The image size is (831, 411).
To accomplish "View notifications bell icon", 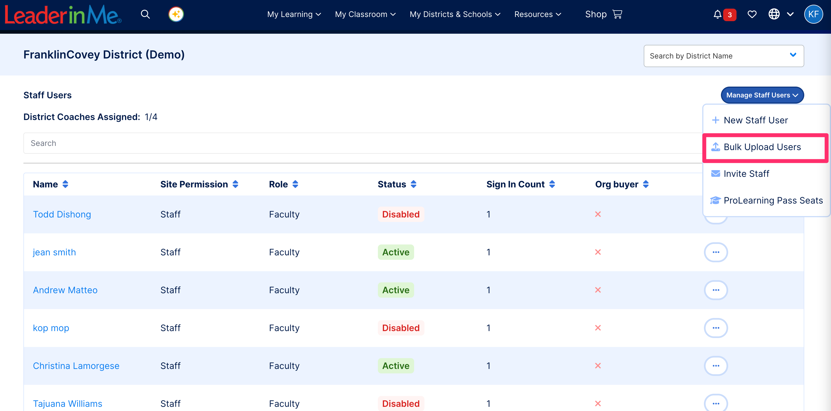I will coord(717,14).
